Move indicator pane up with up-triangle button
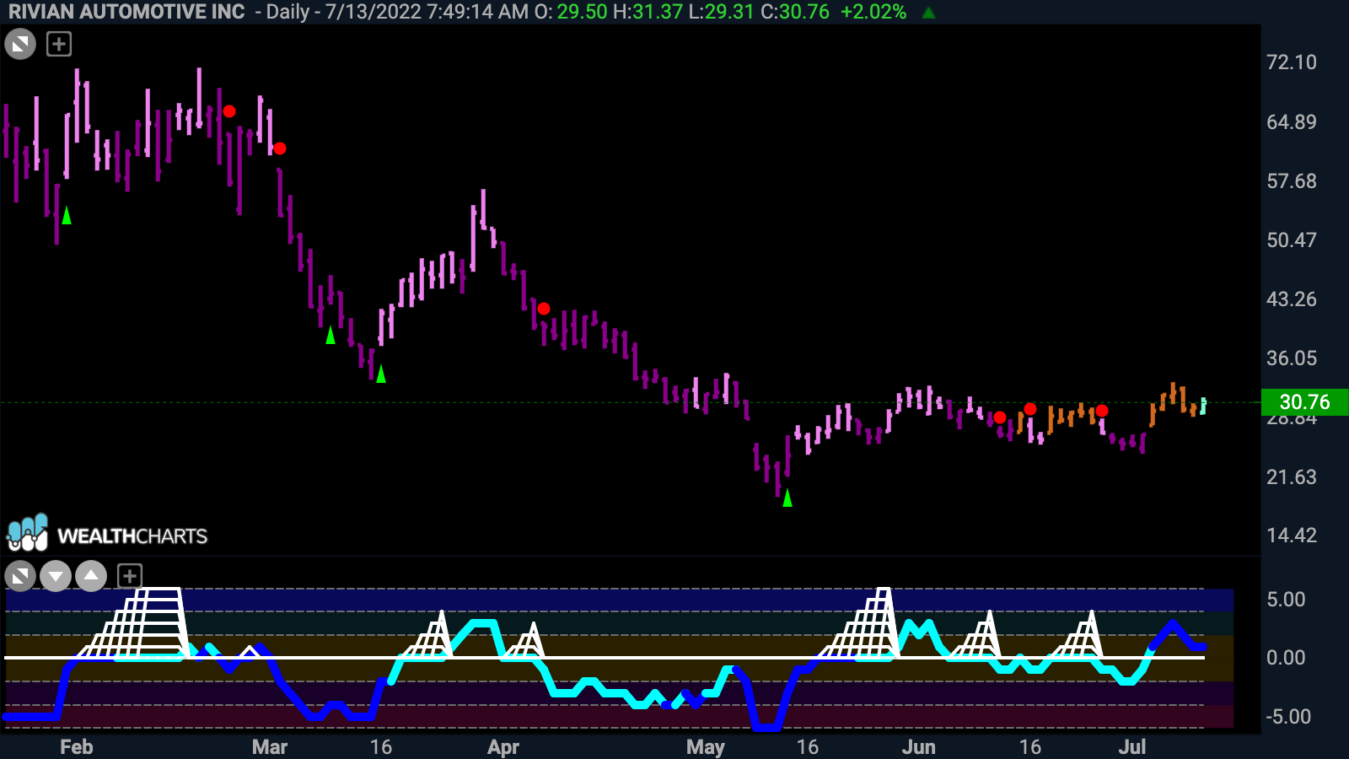The height and width of the screenshot is (759, 1349). 91,577
